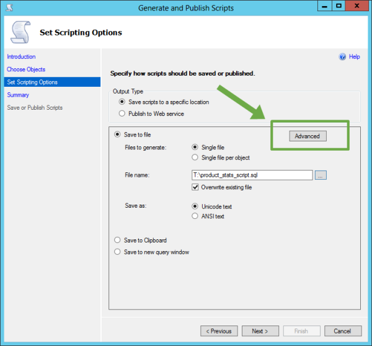The image size is (372, 346).
Task: Choose Single file generation
Action: pyautogui.click(x=196, y=148)
